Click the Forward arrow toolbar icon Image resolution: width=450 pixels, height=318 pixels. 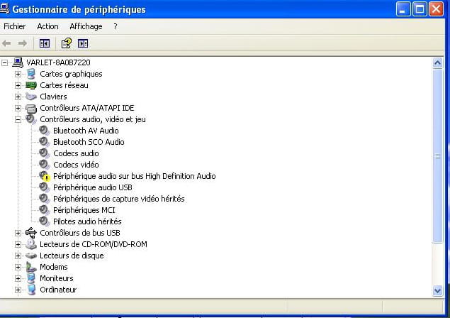click(23, 43)
